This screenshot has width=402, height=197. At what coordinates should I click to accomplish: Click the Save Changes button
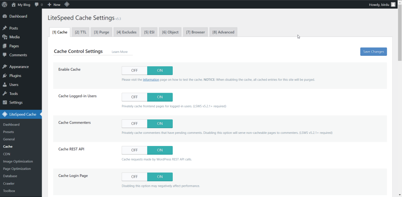[x=374, y=51]
